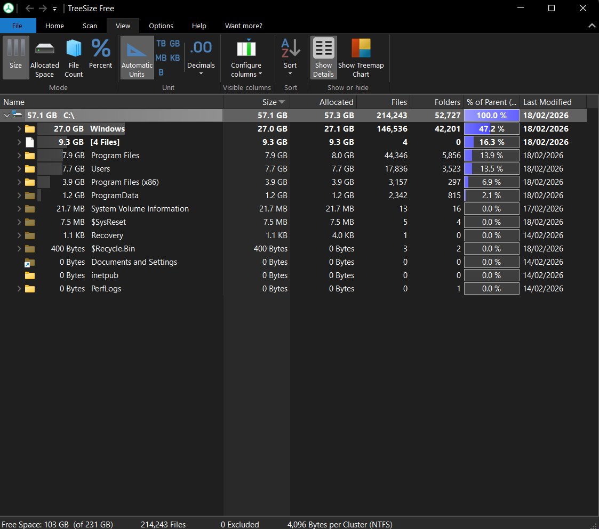Expand the ProgramData folder
The width and height of the screenshot is (599, 529).
click(x=19, y=196)
